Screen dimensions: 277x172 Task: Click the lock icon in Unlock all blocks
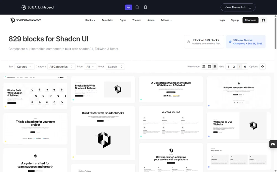(188, 42)
